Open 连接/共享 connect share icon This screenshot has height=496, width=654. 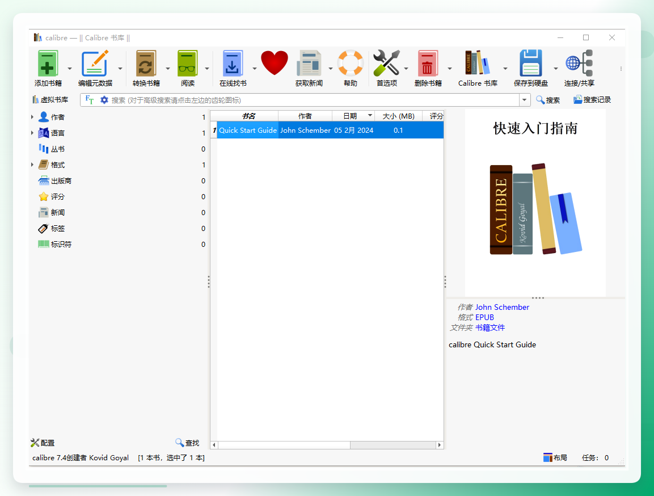click(579, 63)
